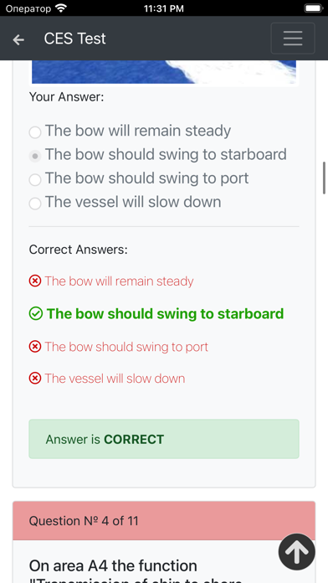This screenshot has width=328, height=583.
Task: Click red X icon beside 'swing to port'
Action: point(35,347)
